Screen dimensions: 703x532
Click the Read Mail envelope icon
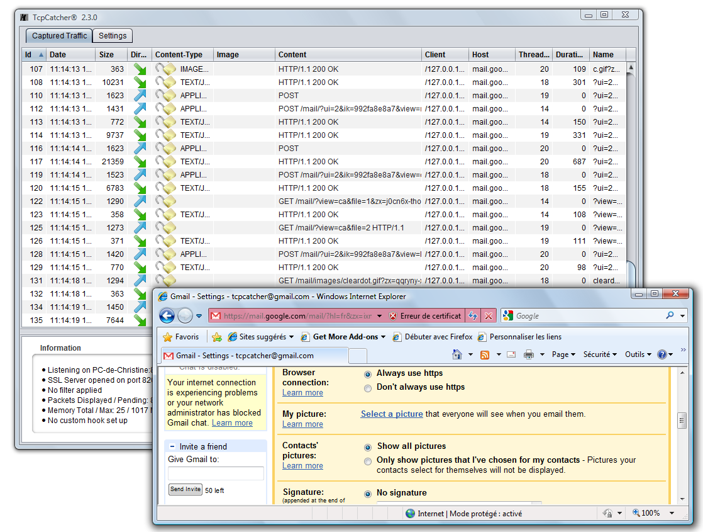click(511, 354)
